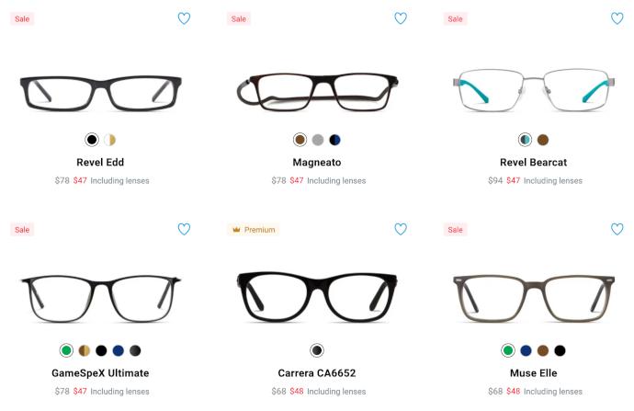Open the Magneato product name link
This screenshot has width=634, height=411.
click(x=317, y=162)
